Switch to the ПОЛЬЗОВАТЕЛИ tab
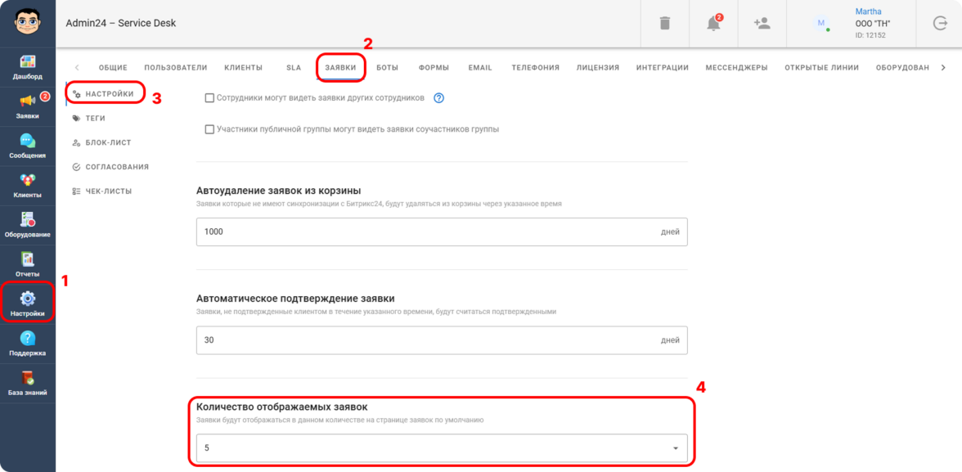The width and height of the screenshot is (962, 472). 175,68
